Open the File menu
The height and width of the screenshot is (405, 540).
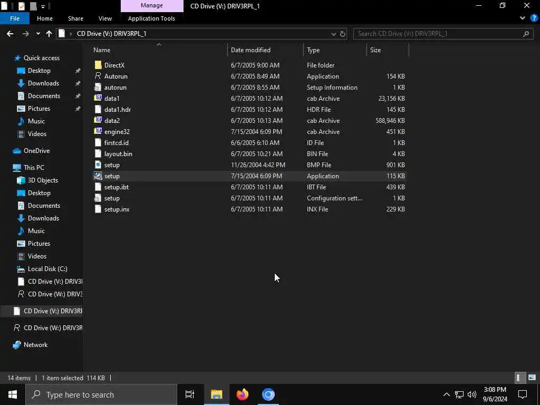(x=15, y=18)
